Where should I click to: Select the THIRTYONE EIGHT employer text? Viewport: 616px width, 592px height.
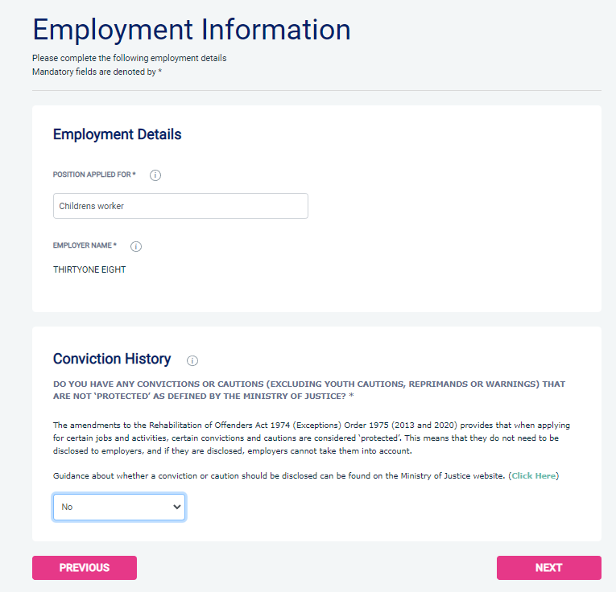(x=89, y=270)
